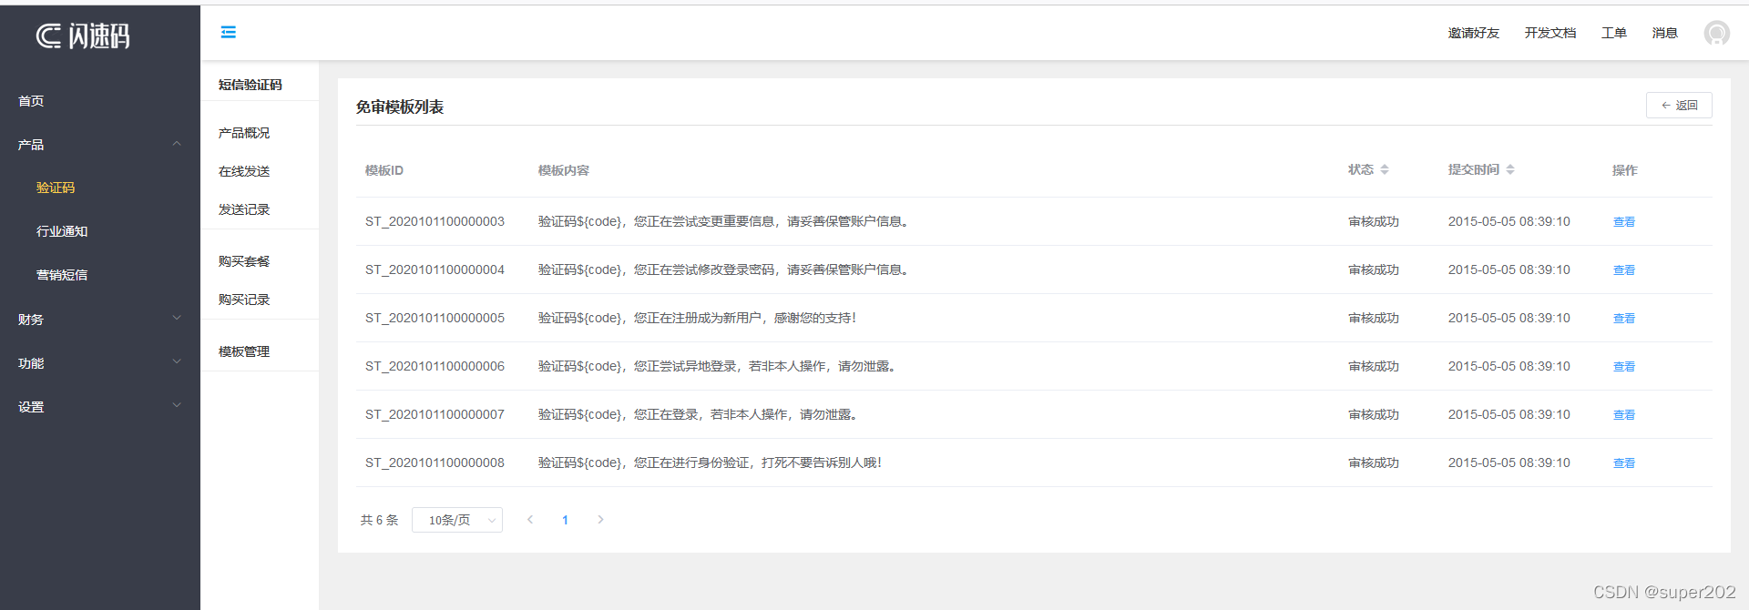
Task: Open 工单 in the top bar
Action: pos(1613,33)
